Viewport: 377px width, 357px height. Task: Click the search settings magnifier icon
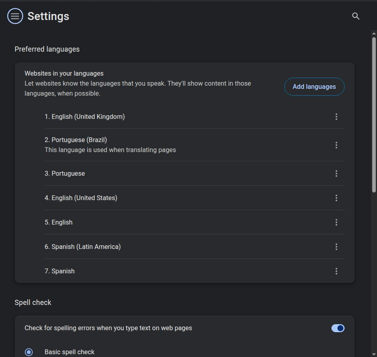(x=356, y=16)
